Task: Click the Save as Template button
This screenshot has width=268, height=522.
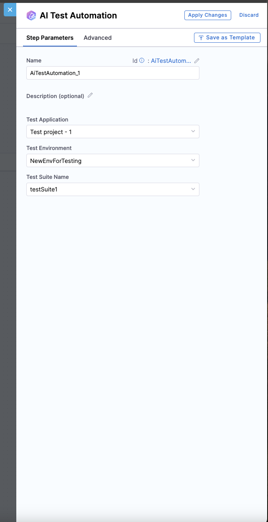Action: (227, 37)
